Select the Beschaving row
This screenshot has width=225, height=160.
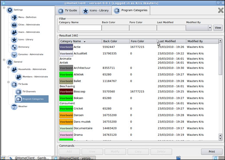[139, 86]
